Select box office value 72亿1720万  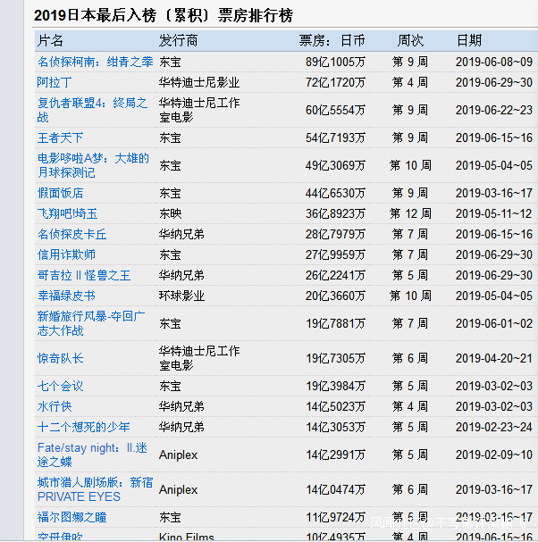point(335,83)
